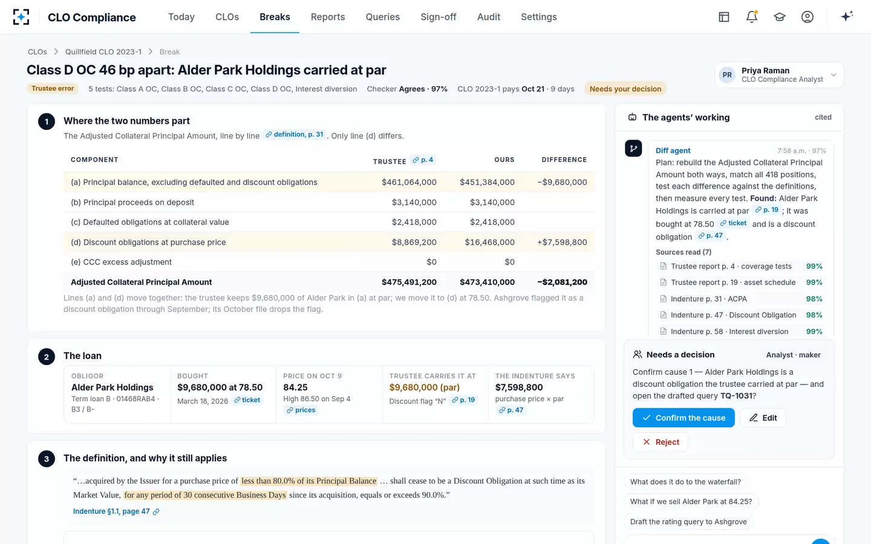This screenshot has height=544, width=871.
Task: Open the graduation cap learning icon
Action: pyautogui.click(x=780, y=17)
